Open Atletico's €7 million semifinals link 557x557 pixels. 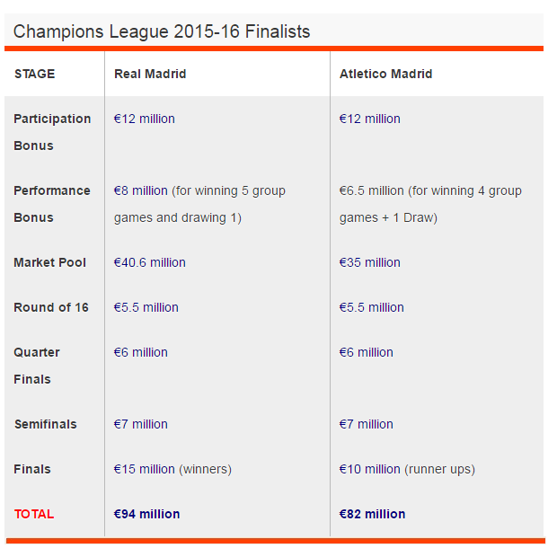[x=367, y=424]
